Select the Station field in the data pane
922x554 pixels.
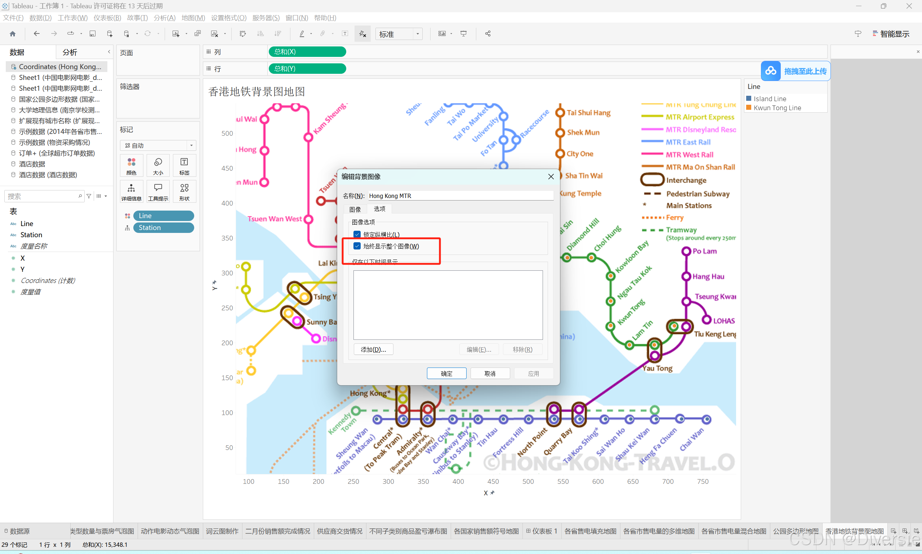pos(31,235)
